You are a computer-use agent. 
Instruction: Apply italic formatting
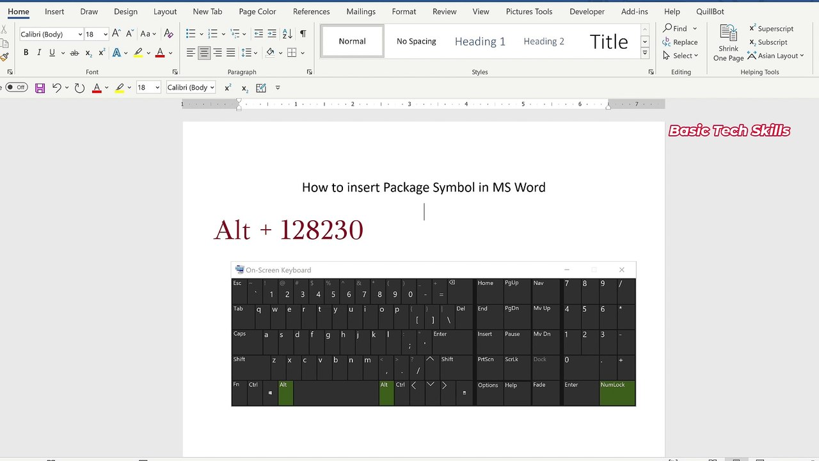pos(39,53)
